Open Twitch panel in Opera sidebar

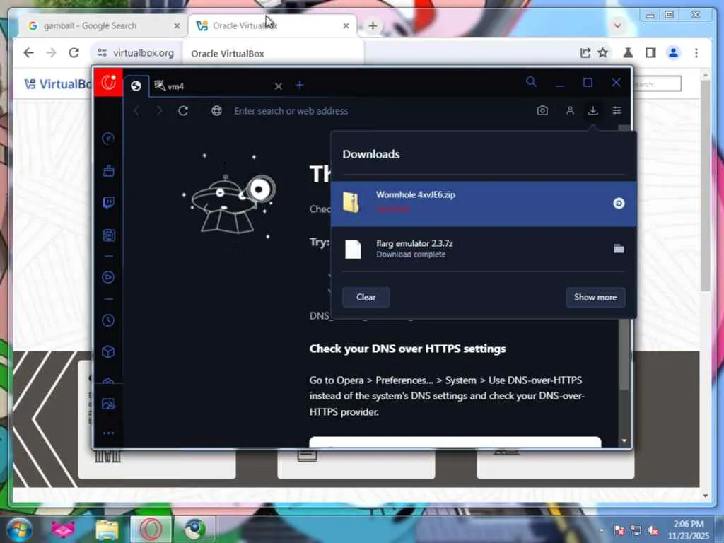coord(108,203)
